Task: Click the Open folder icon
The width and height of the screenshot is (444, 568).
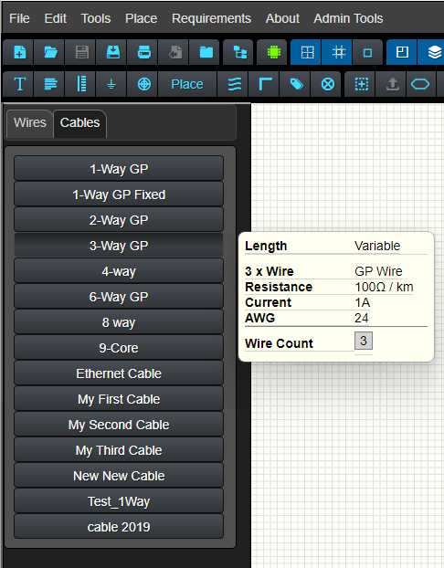Action: (x=50, y=53)
